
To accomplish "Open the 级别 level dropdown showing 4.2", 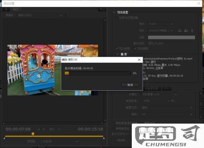I will [167, 114].
